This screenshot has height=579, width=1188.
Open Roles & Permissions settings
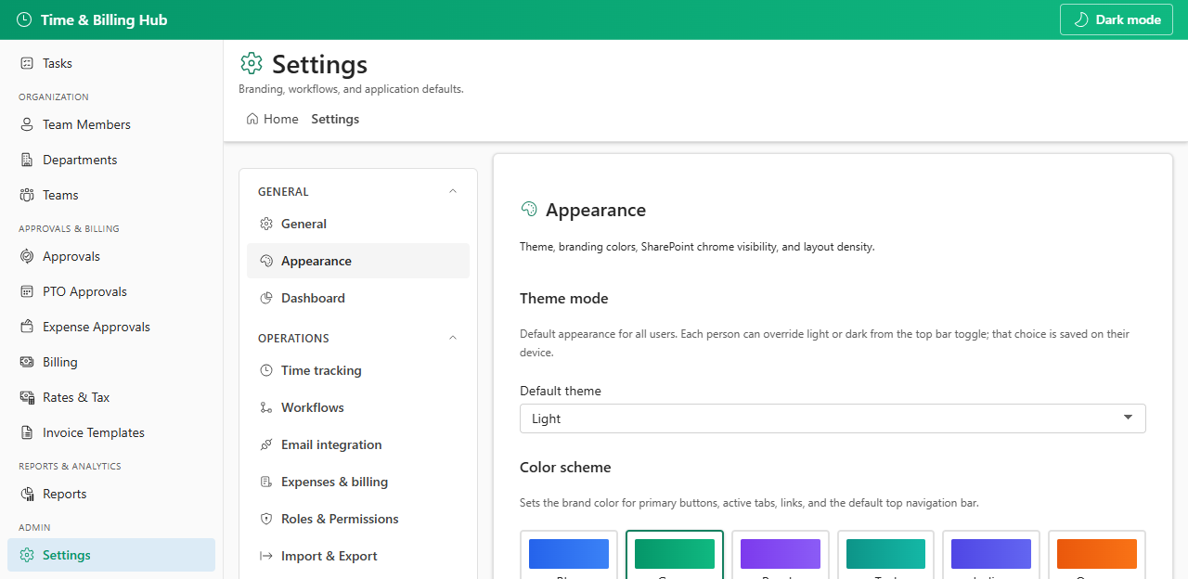click(x=358, y=519)
